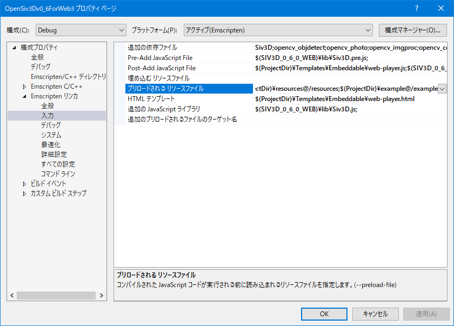
Task: Select システム in the property tree
Action: click(51, 135)
